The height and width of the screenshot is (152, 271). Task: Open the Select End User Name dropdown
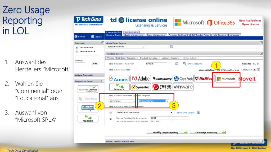(144, 112)
